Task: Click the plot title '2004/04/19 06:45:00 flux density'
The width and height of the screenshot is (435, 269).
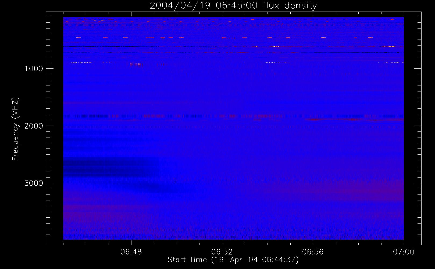Action: tap(233, 5)
